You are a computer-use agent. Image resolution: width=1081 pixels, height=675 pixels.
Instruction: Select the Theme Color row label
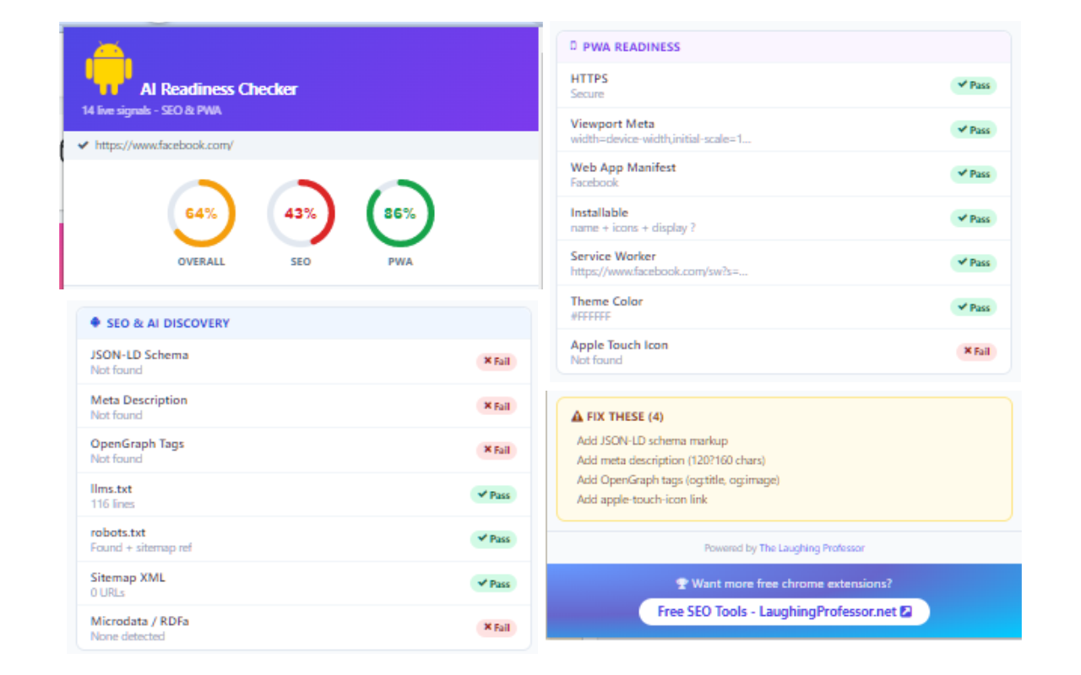(x=606, y=301)
